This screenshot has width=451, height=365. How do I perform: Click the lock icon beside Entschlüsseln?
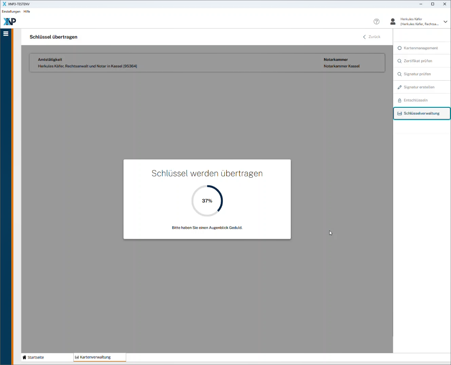(x=400, y=100)
